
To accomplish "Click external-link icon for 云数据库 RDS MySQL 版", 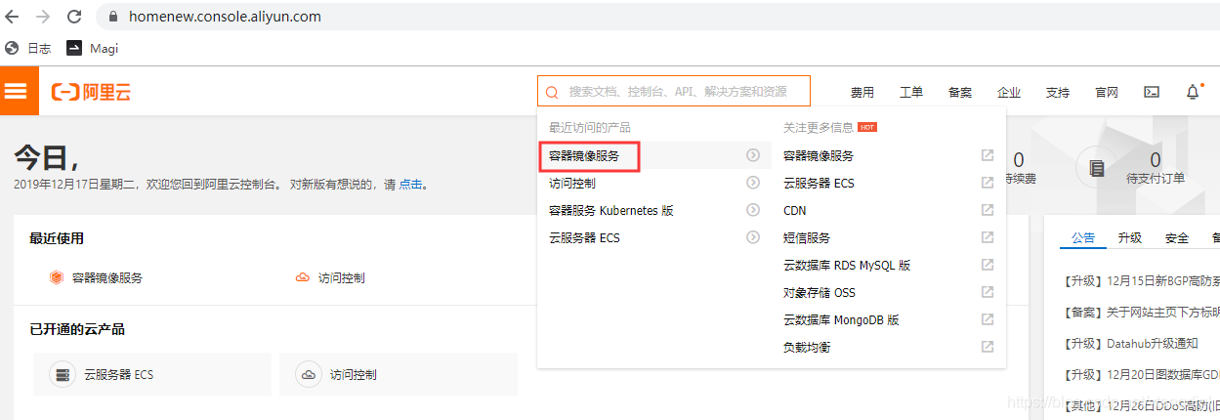I will (988, 265).
